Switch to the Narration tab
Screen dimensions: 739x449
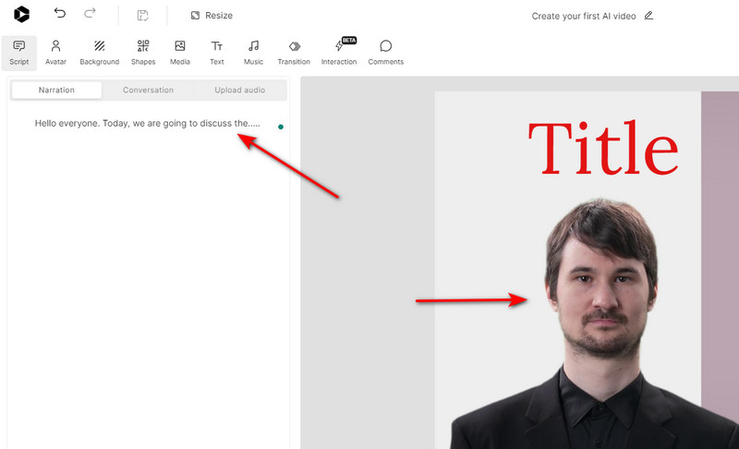pyautogui.click(x=56, y=90)
